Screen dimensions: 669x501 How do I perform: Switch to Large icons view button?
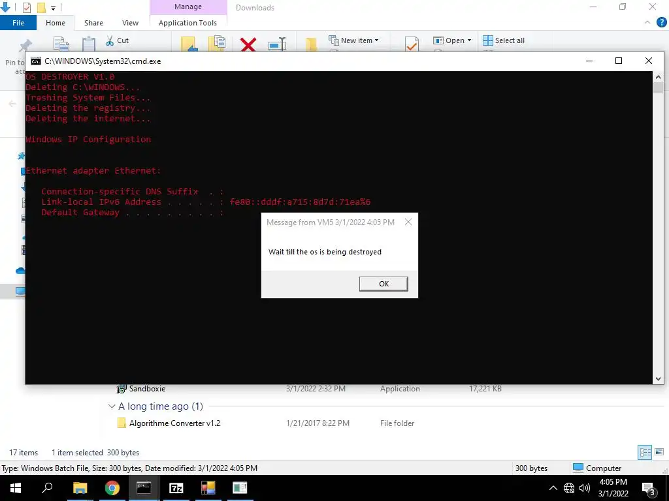(x=659, y=452)
